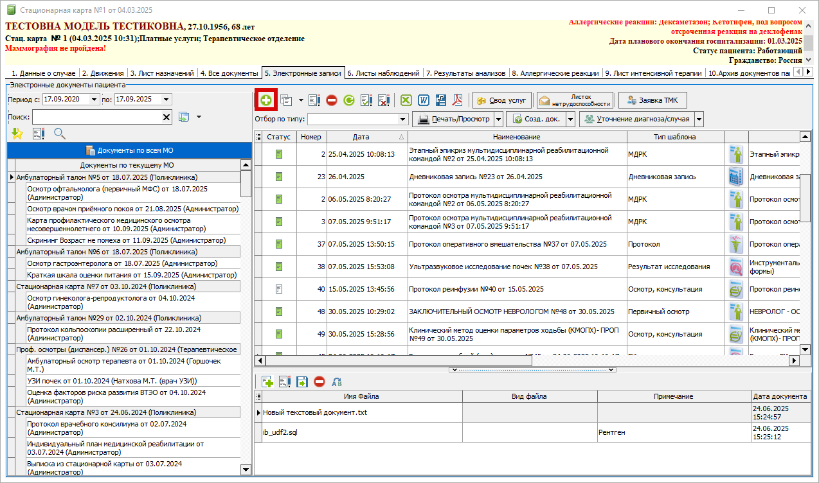
Task: Switch to tab 3. Лист назначений
Action: click(163, 73)
